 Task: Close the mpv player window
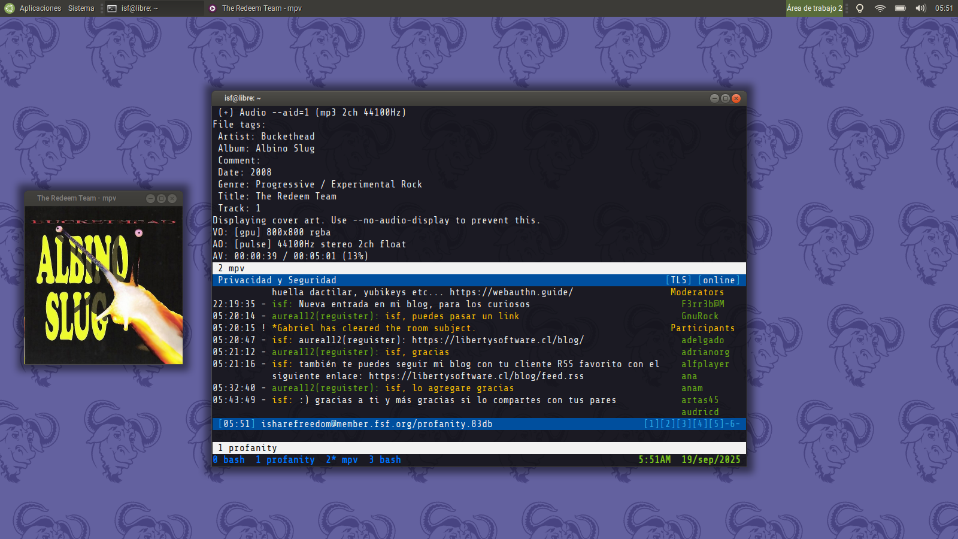[x=172, y=198]
